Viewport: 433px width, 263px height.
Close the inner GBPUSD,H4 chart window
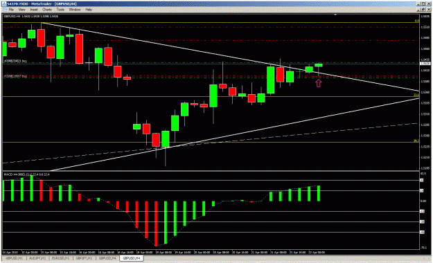[429, 10]
